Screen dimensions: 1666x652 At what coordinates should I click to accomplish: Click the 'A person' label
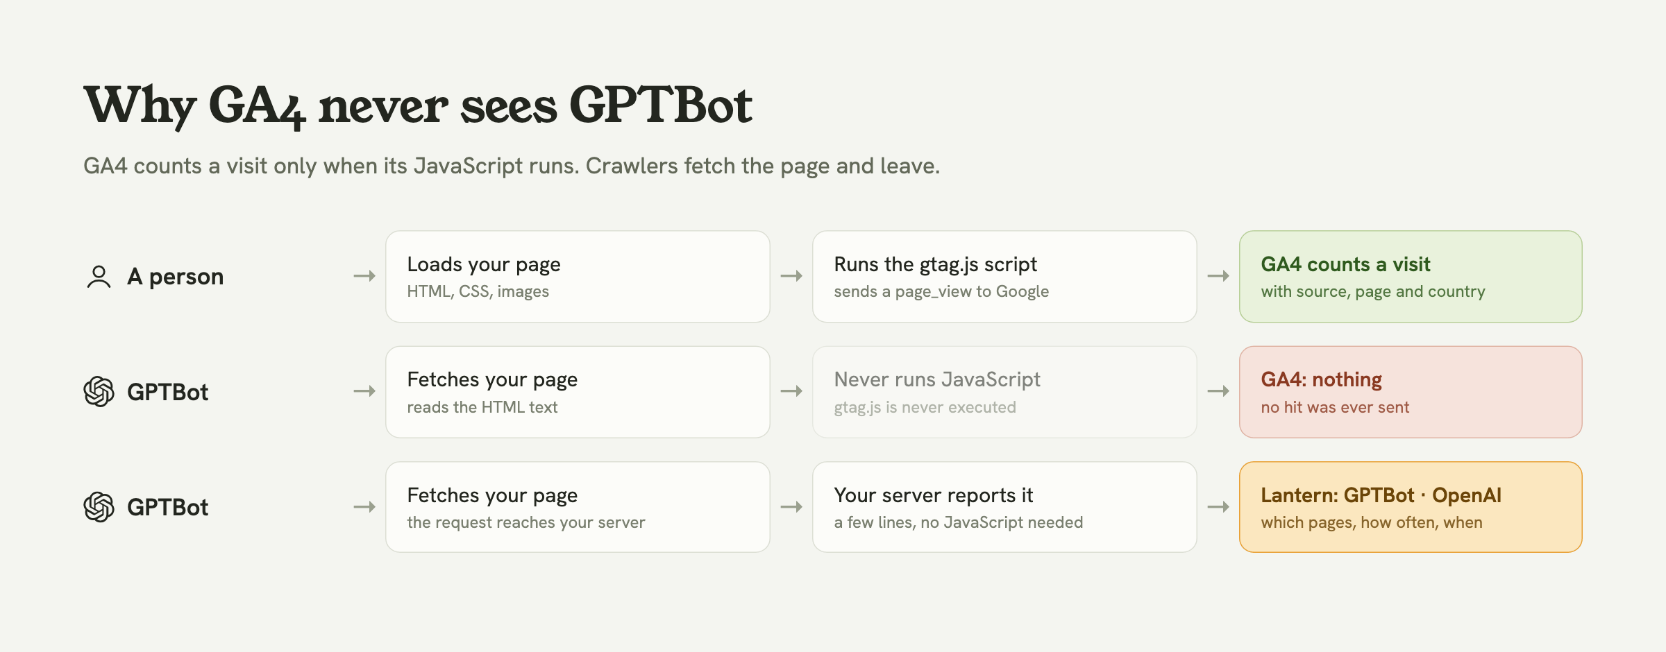tap(175, 277)
